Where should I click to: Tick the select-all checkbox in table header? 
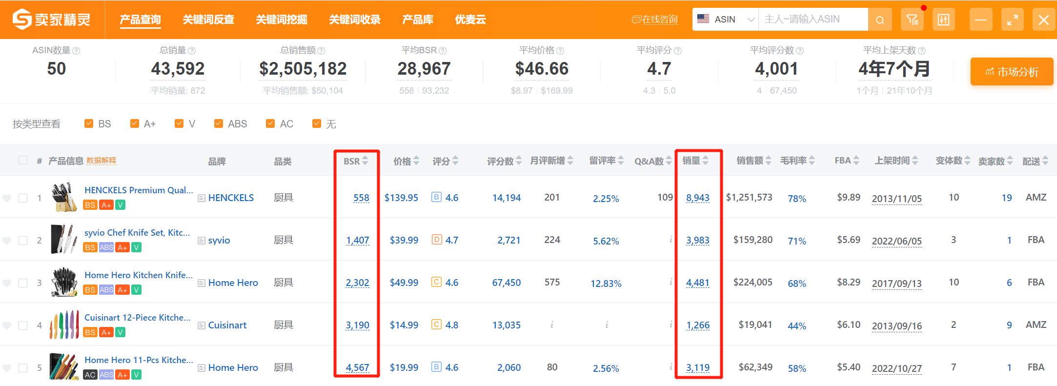coord(23,161)
